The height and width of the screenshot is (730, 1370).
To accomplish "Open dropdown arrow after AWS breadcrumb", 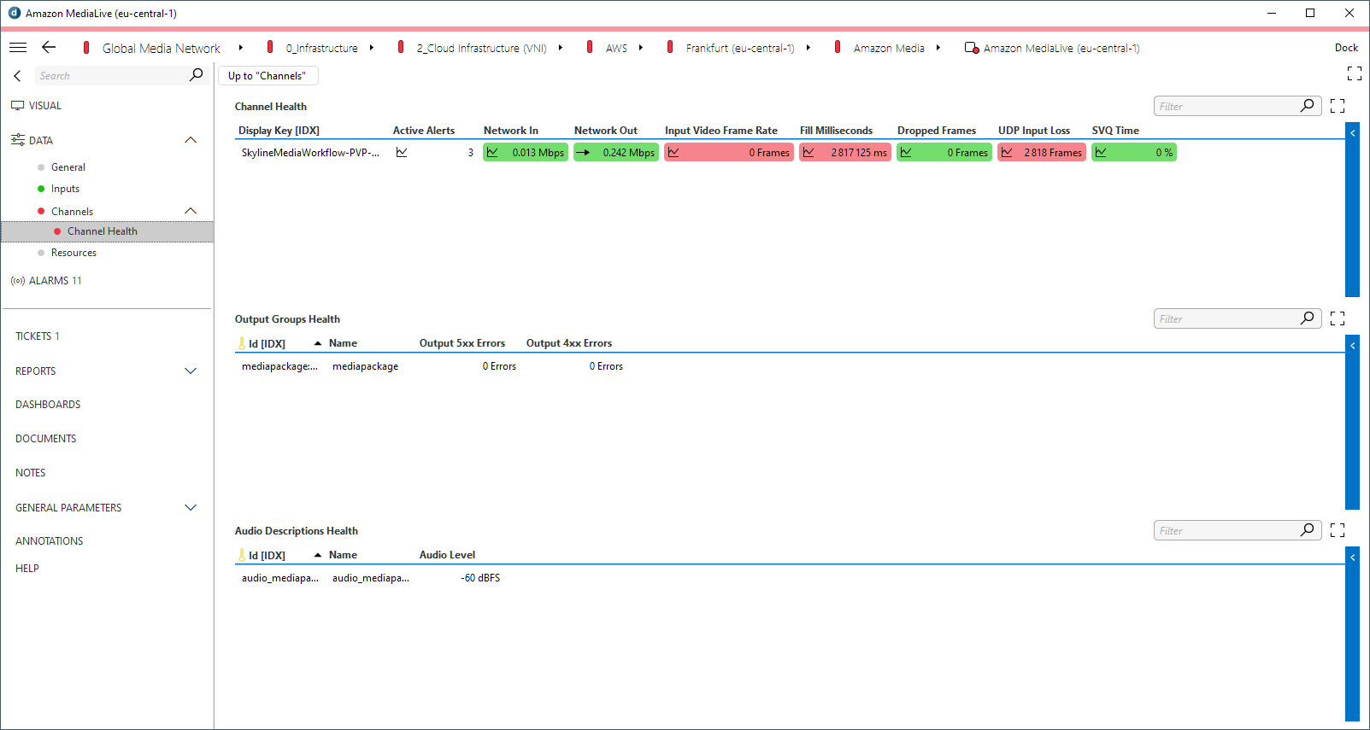I will (641, 48).
